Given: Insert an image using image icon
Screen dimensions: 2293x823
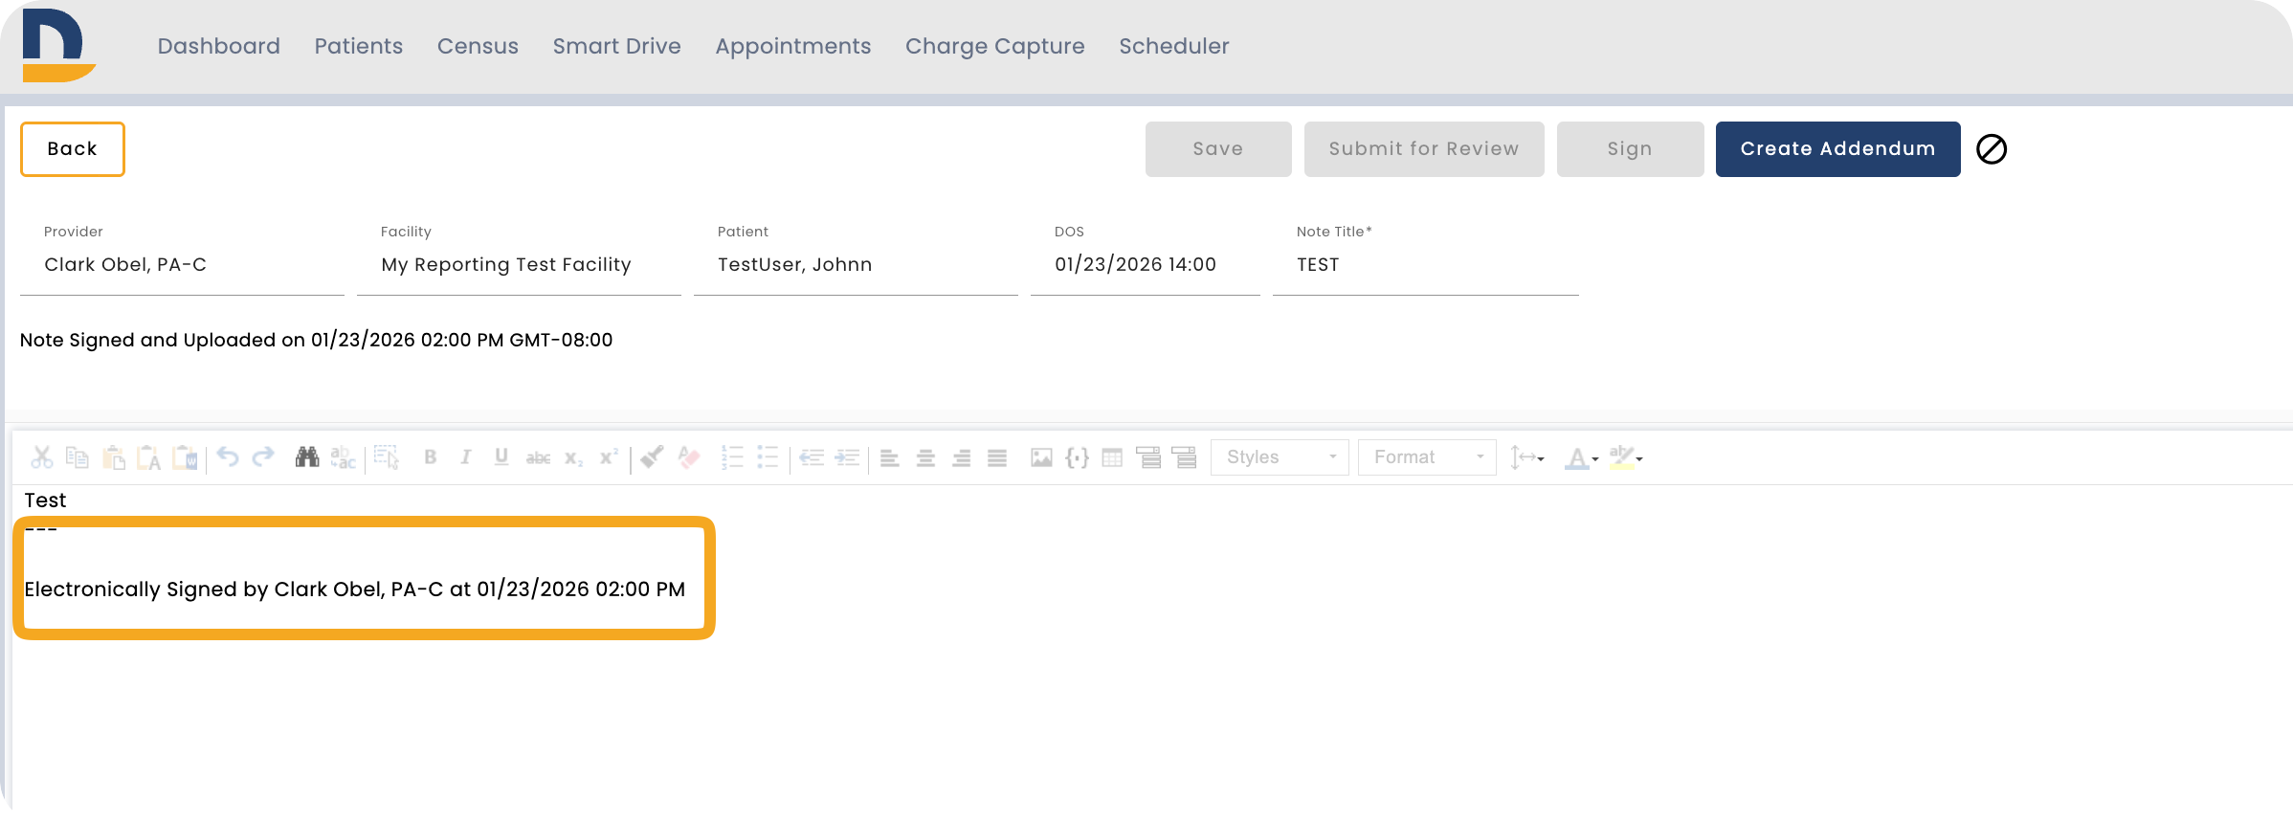Looking at the screenshot, I should (1041, 457).
